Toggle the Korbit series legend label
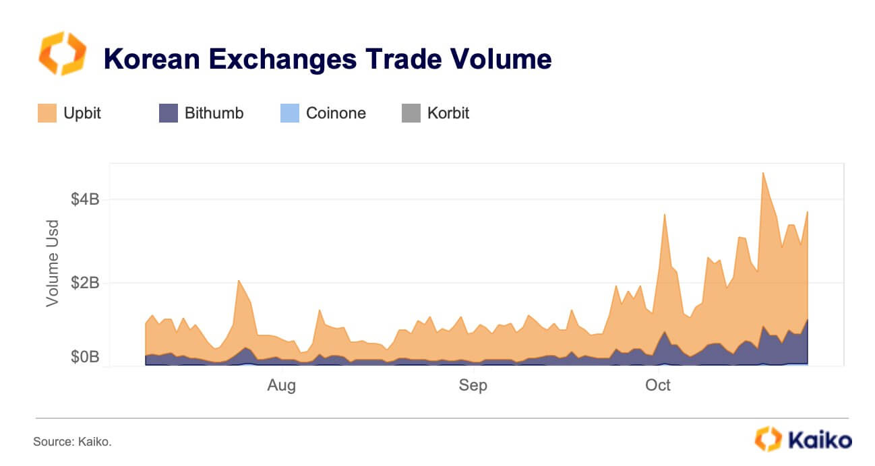The image size is (875, 466). 448,113
